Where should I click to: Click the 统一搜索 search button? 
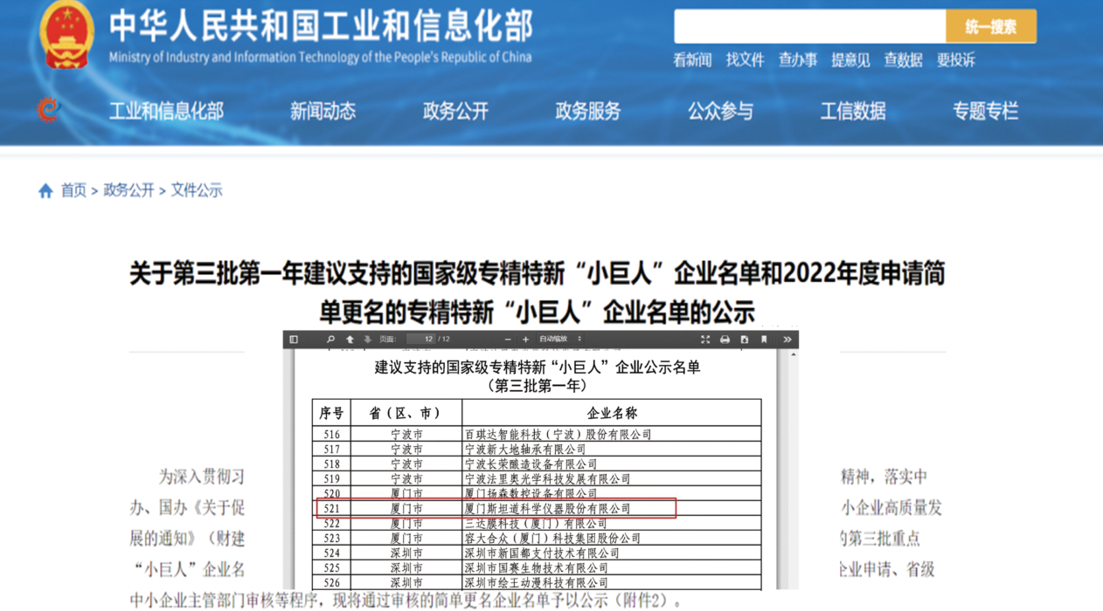[x=990, y=27]
